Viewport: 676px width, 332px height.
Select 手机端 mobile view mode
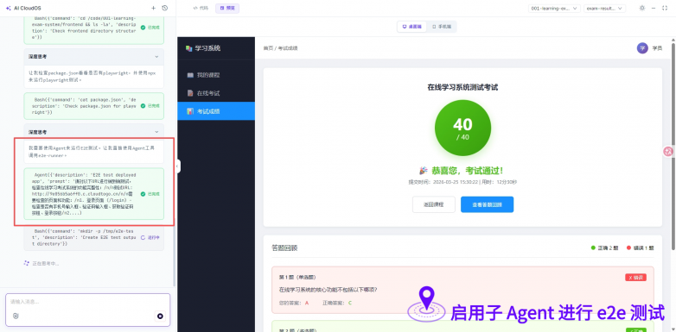click(442, 27)
